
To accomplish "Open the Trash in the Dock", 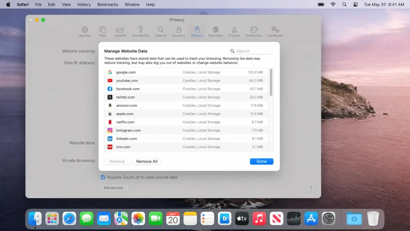I will coord(373,218).
